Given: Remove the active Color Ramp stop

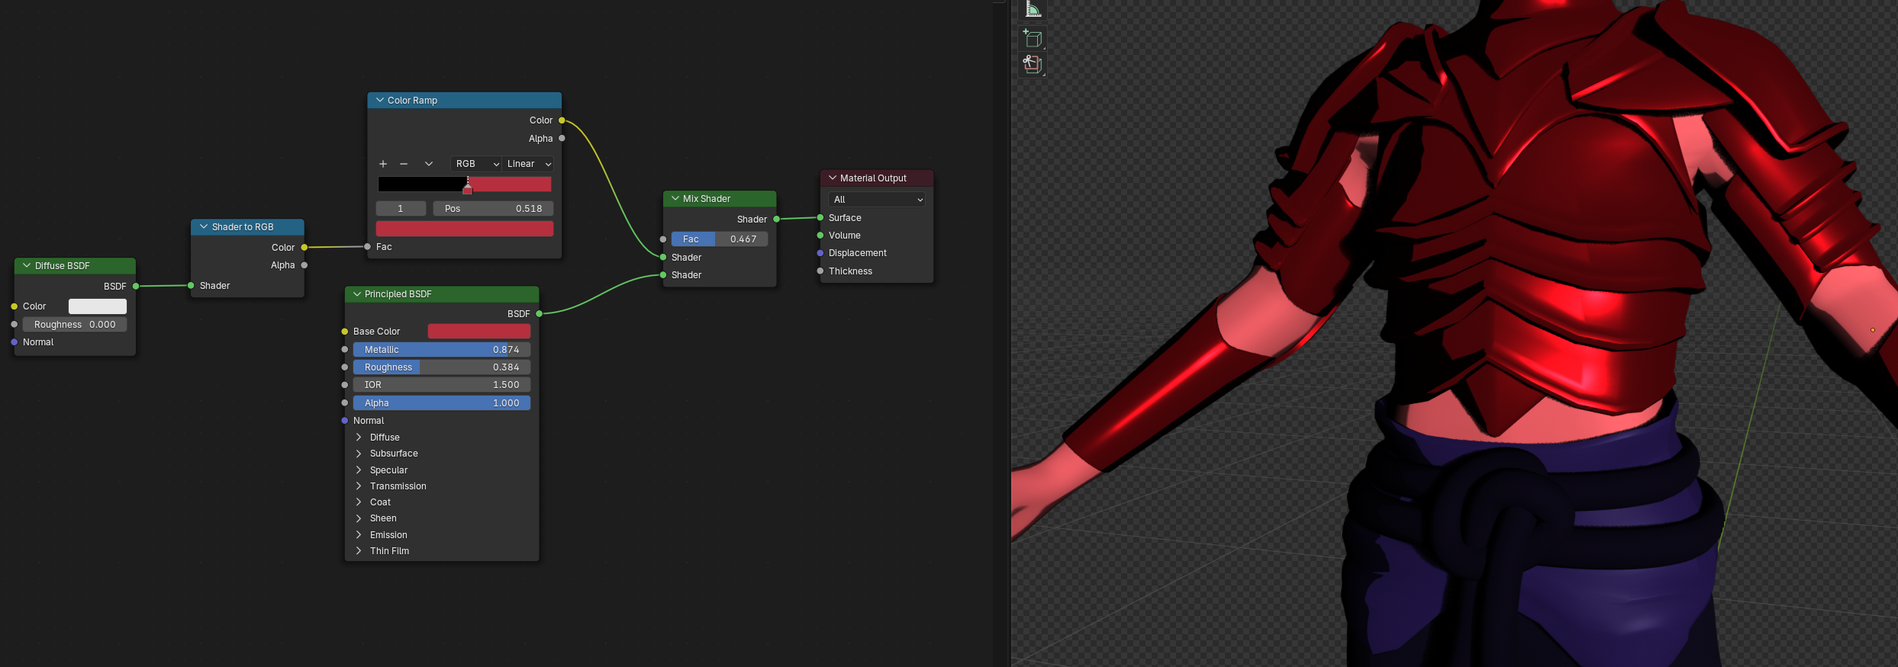Looking at the screenshot, I should (404, 164).
